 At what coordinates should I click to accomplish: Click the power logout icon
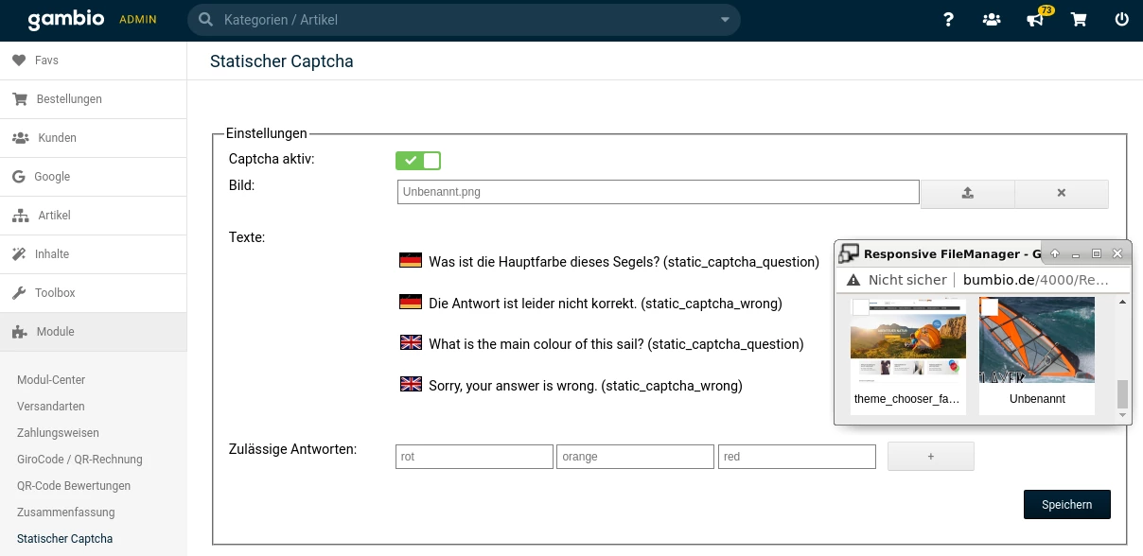(x=1122, y=19)
